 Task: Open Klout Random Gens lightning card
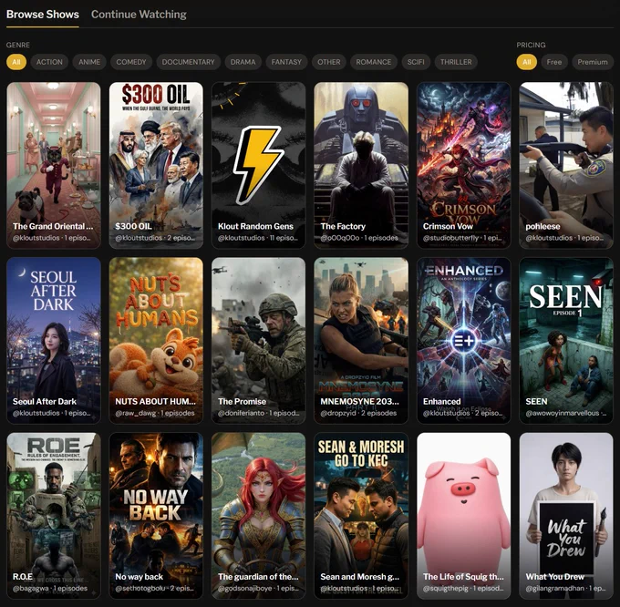(258, 166)
